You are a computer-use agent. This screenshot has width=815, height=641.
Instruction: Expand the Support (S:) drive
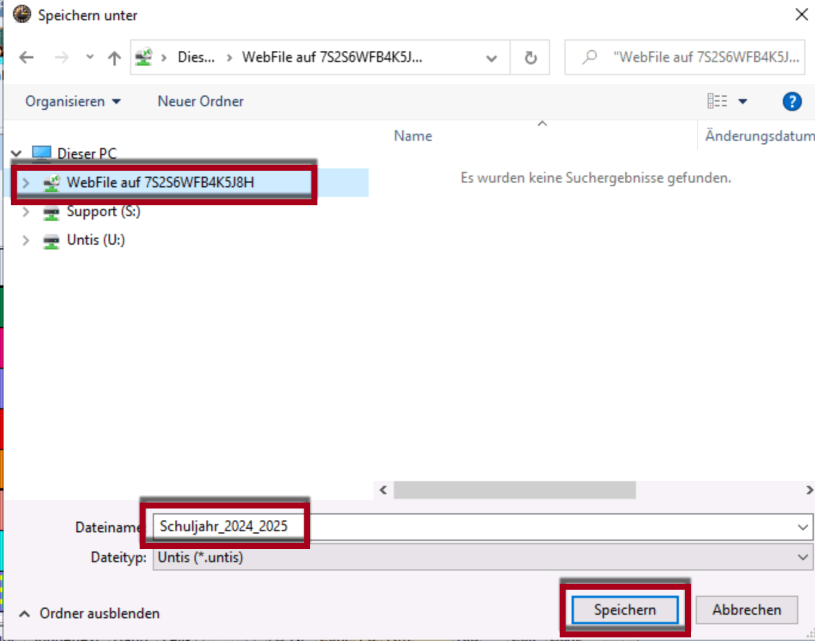click(26, 211)
